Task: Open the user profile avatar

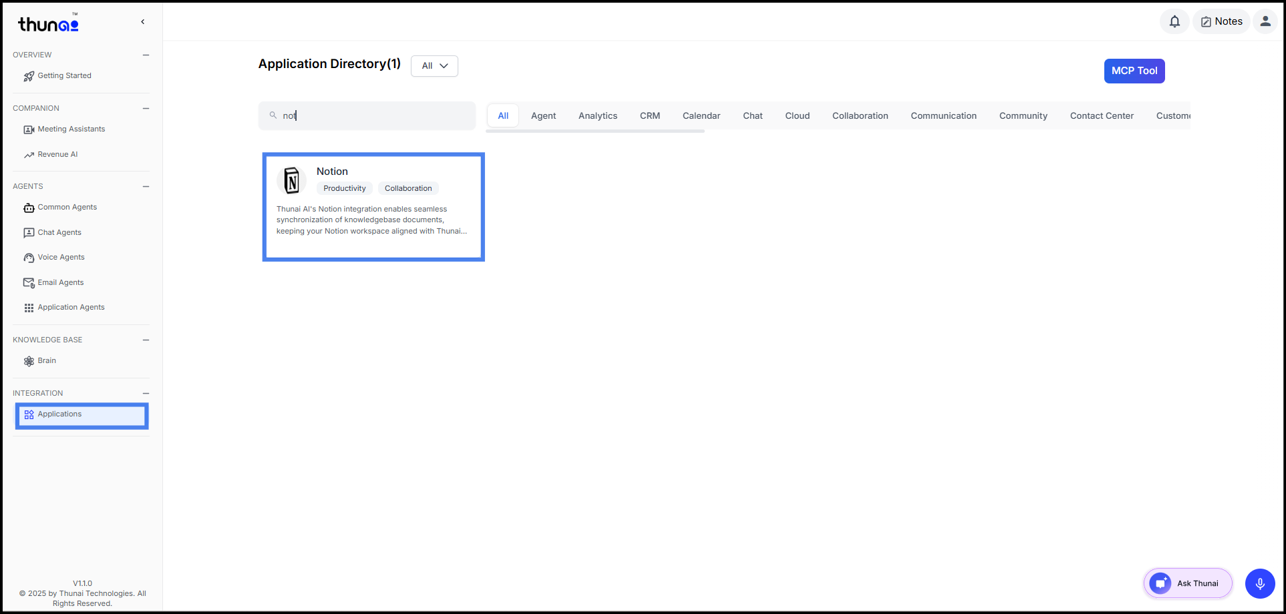Action: click(x=1265, y=21)
